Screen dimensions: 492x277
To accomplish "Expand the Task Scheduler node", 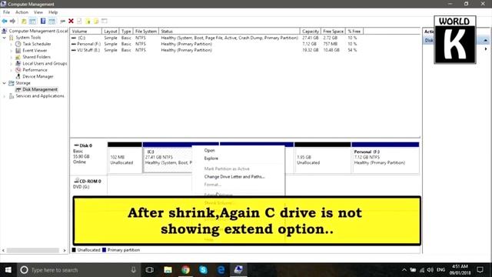I will [12, 44].
